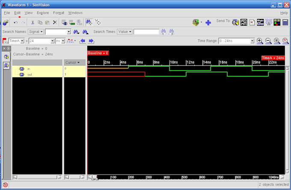Jump to previous edge with left arrow
291x190 pixels.
coord(83,41)
